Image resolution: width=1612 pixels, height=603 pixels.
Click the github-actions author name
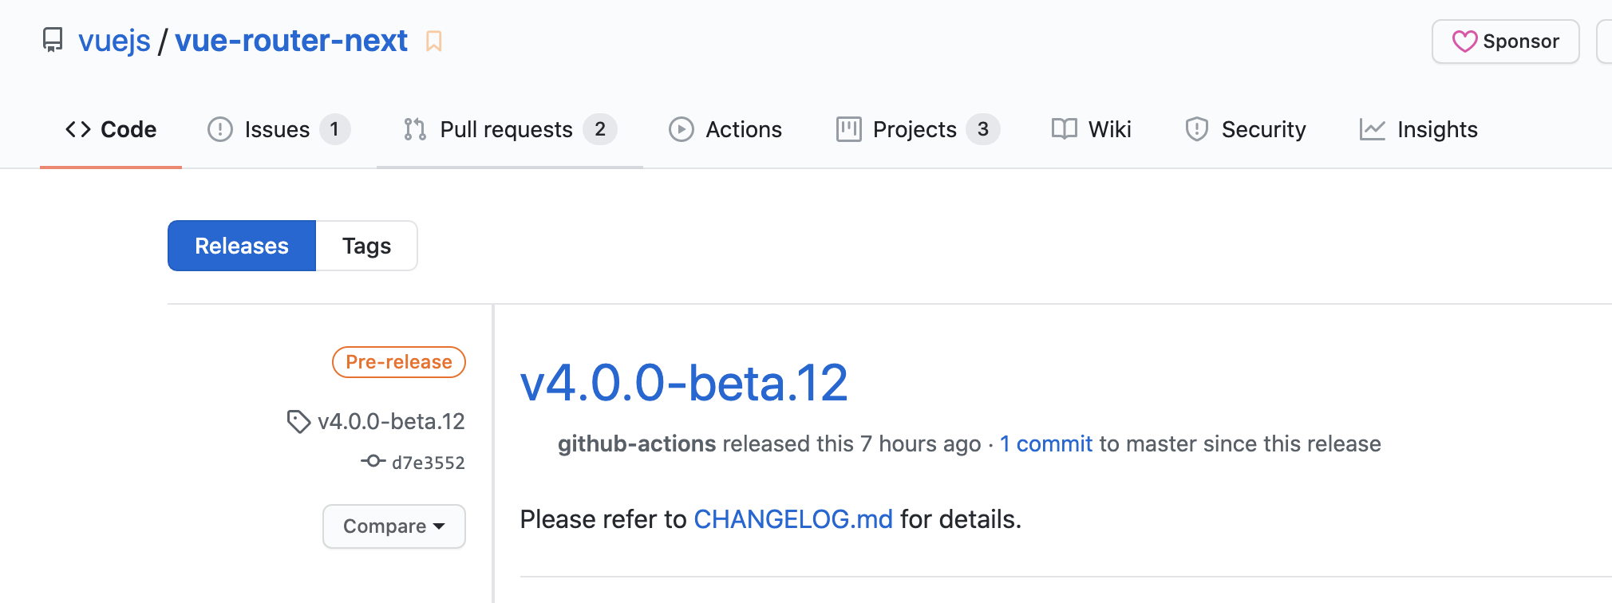tap(637, 443)
